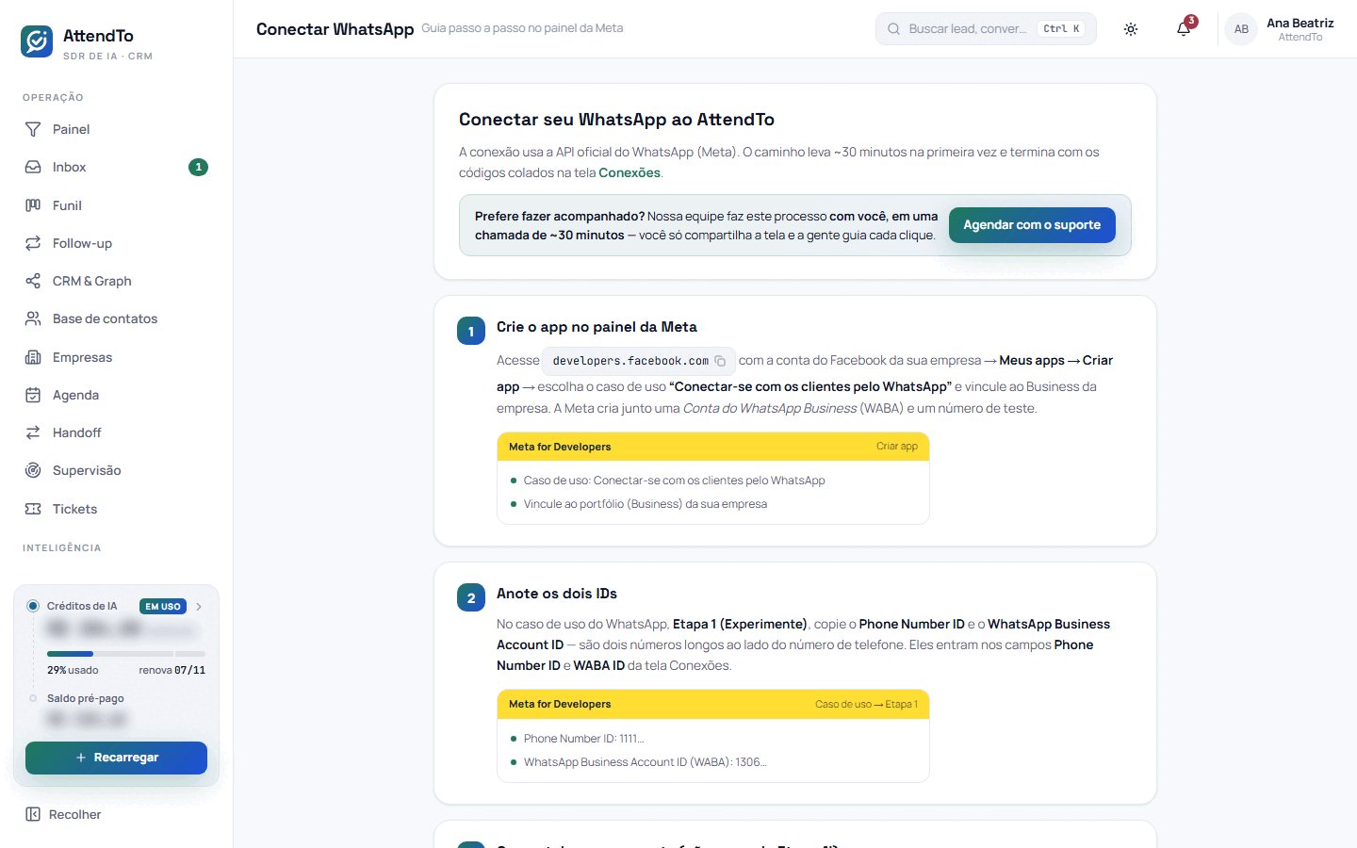Click the Funil kanban icon
The height and width of the screenshot is (848, 1357).
[x=33, y=205]
